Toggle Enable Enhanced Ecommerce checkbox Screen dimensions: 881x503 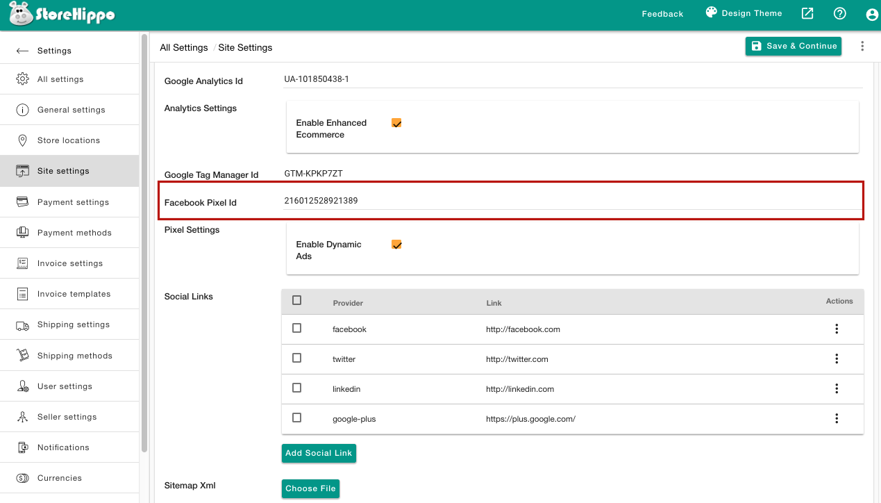pyautogui.click(x=396, y=123)
